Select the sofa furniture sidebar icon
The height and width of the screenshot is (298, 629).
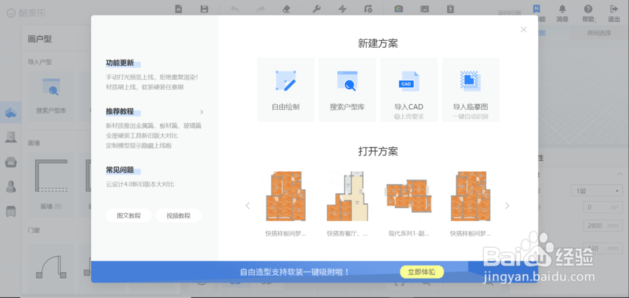(11, 162)
